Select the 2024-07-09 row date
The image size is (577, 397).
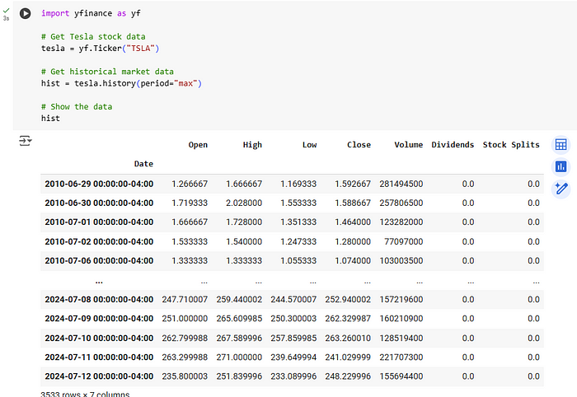99,319
